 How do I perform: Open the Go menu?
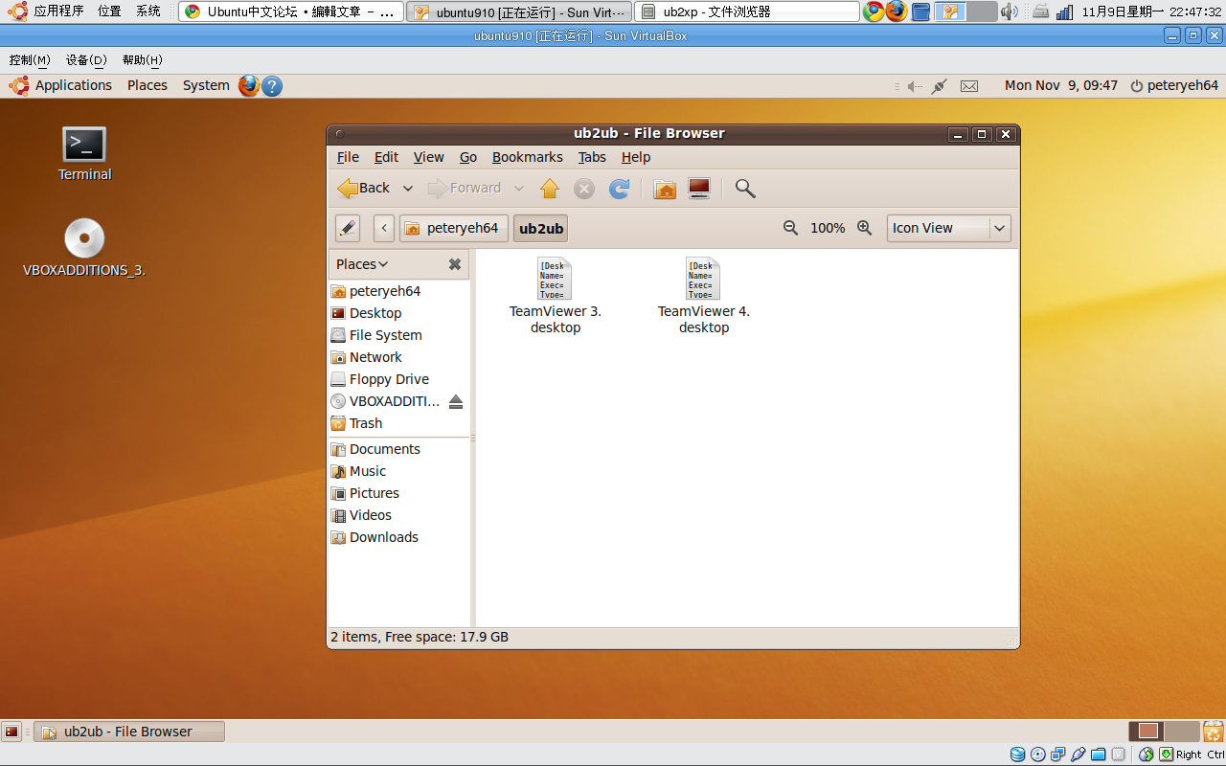coord(468,157)
